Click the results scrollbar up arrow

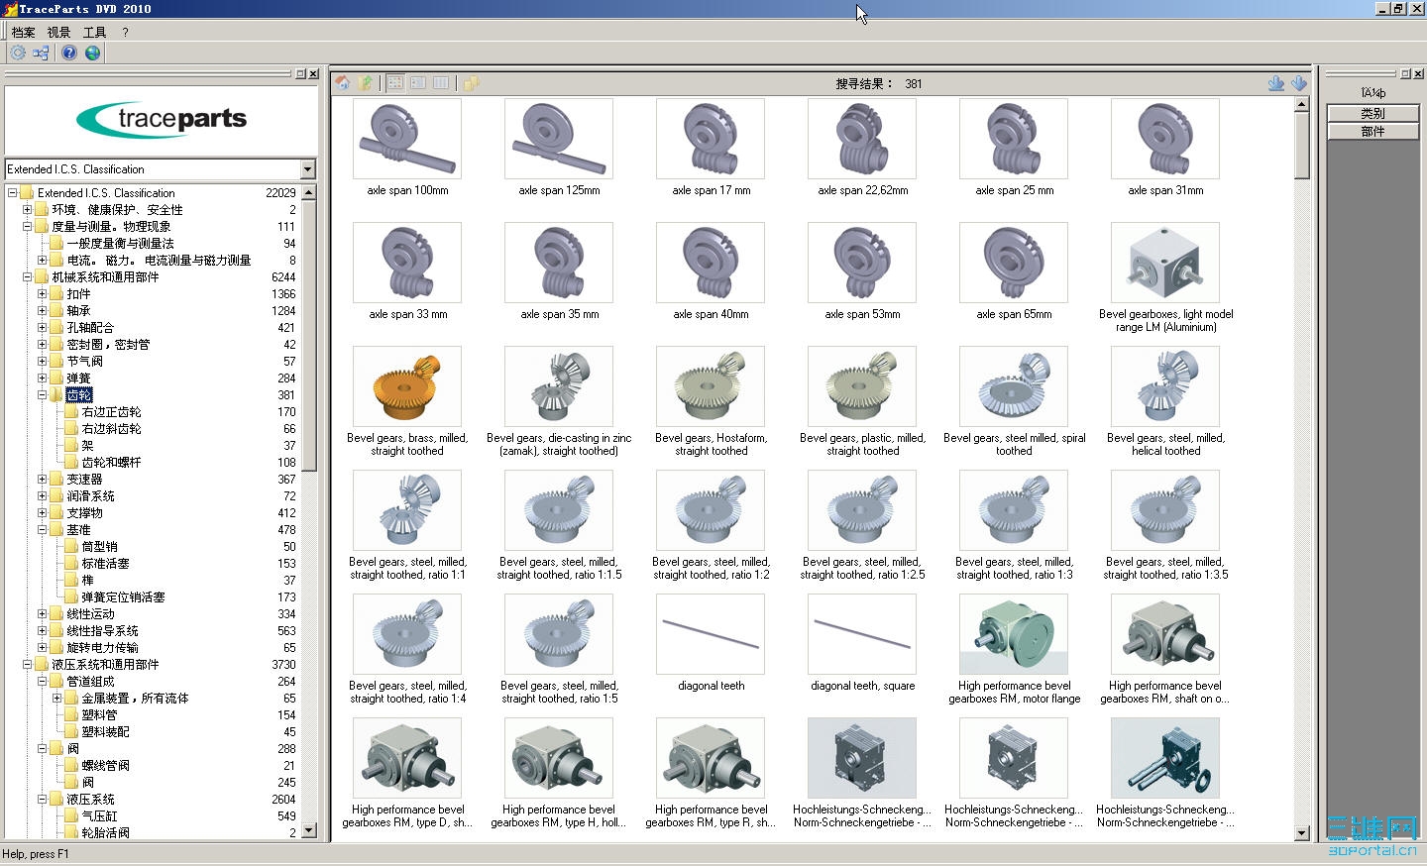pyautogui.click(x=1302, y=104)
